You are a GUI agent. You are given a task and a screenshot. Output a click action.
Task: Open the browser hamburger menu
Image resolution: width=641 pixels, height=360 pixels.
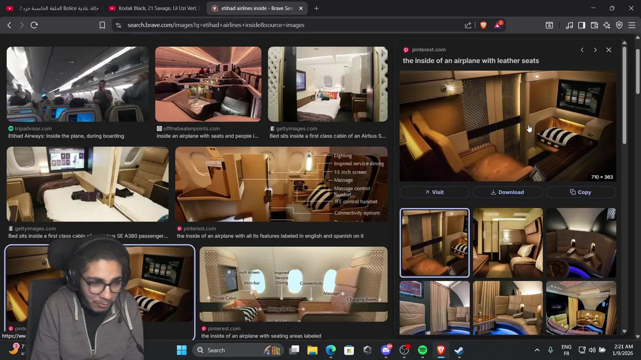point(632,25)
